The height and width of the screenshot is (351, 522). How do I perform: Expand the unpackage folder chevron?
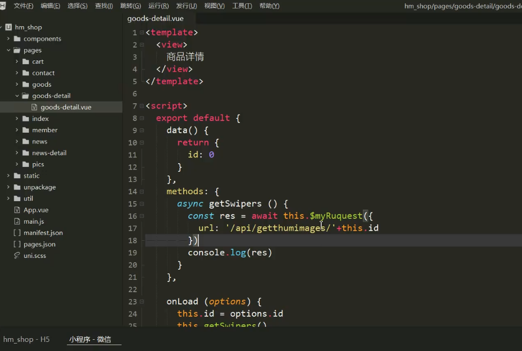coord(9,187)
